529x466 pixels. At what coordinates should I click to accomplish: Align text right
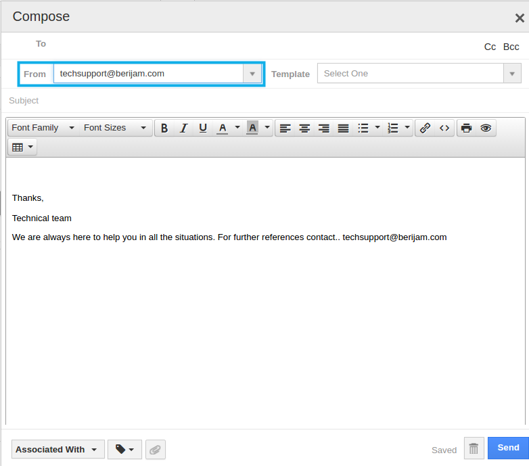[324, 128]
